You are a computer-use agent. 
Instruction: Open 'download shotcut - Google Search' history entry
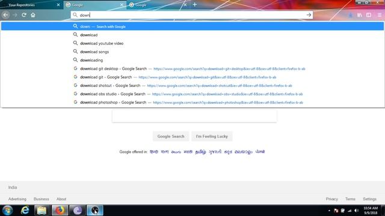[x=192, y=85]
